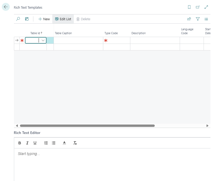Open the list view layout options icon

206,19
